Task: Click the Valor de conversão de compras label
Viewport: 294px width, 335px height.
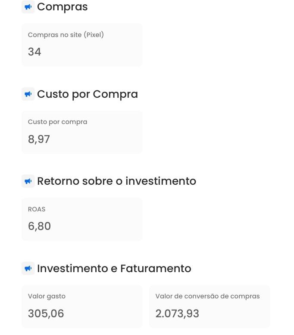Action: (x=207, y=296)
